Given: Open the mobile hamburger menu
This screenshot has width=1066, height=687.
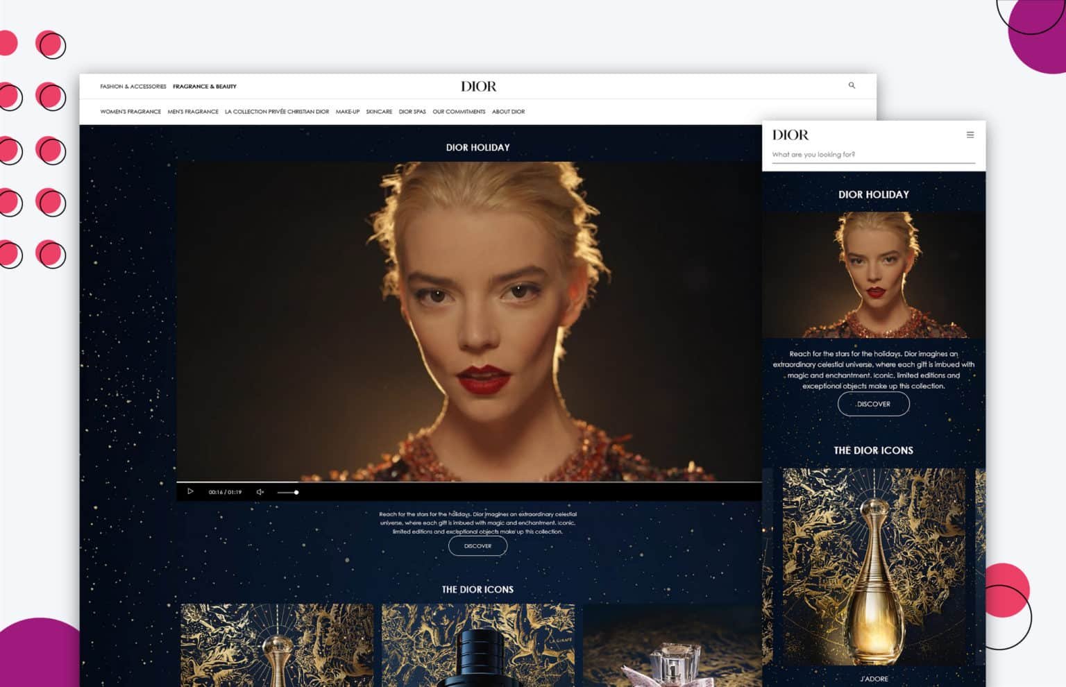Looking at the screenshot, I should tap(970, 135).
